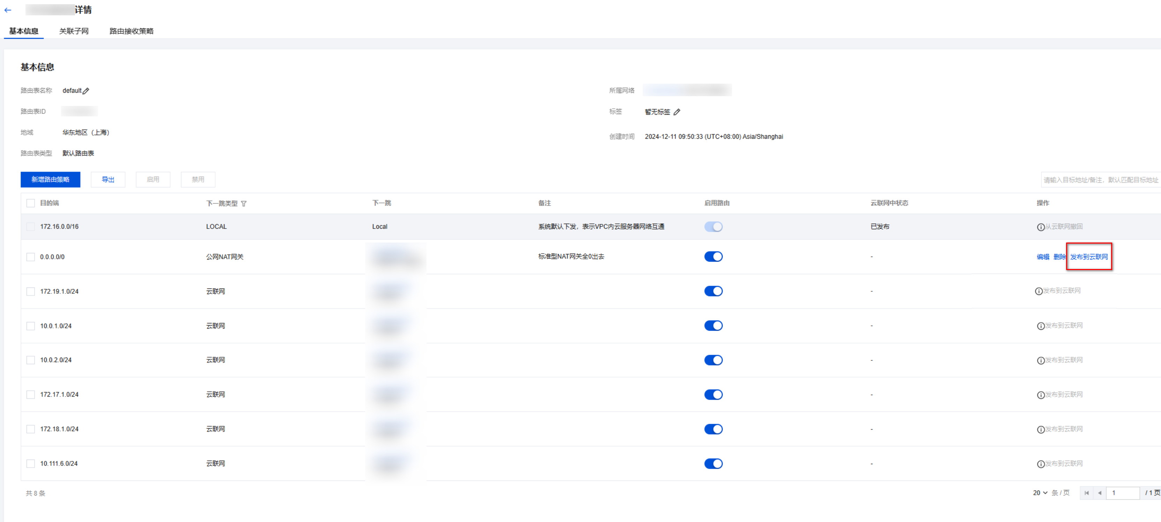Click info icon in 172.16.0.0/16 row
1161x522 pixels.
1040,227
